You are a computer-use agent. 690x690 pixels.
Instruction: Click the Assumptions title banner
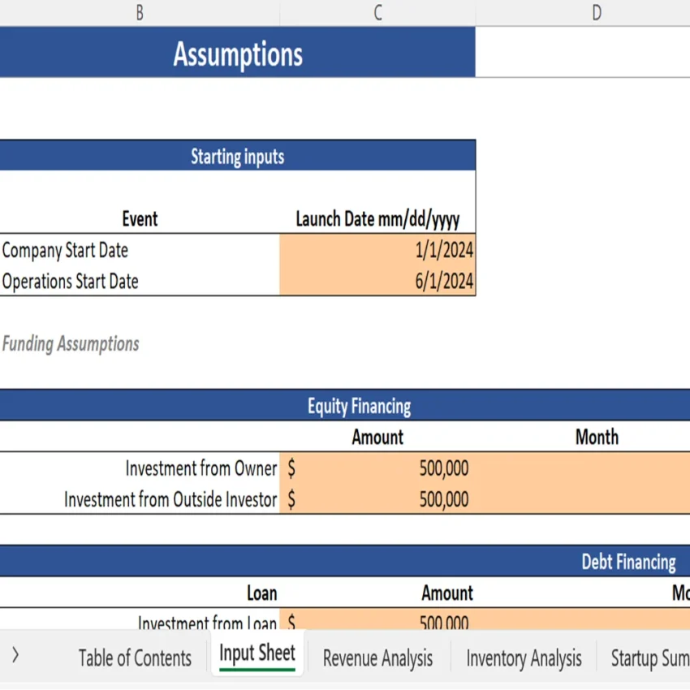[237, 54]
